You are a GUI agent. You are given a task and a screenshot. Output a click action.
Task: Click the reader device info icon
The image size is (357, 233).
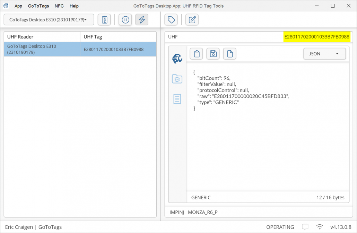[x=104, y=20]
